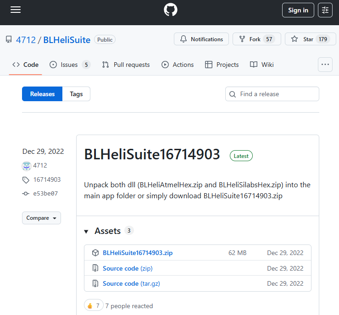This screenshot has width=339, height=315.
Task: Toggle Notifications for this repository
Action: click(201, 39)
